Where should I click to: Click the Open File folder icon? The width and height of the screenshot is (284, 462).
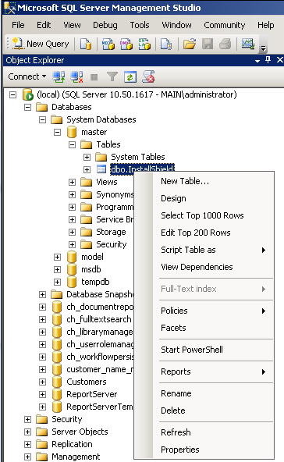(x=190, y=44)
